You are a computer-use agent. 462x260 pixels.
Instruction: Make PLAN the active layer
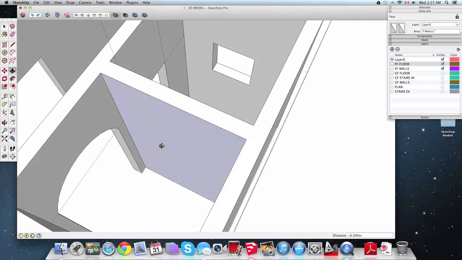click(392, 87)
